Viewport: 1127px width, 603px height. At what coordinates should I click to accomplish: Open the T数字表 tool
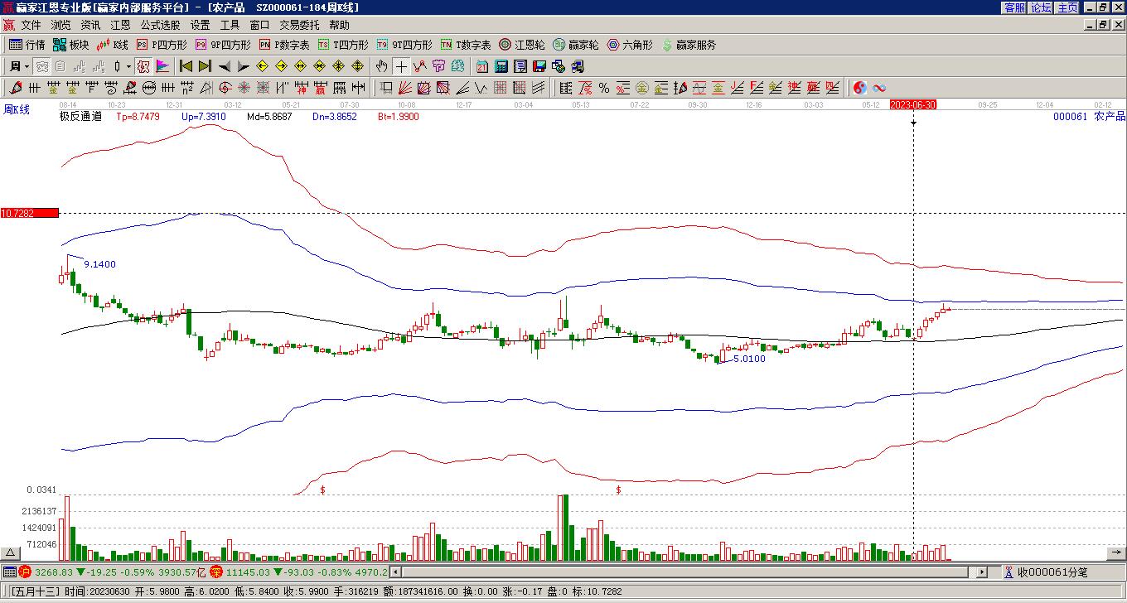(x=466, y=45)
